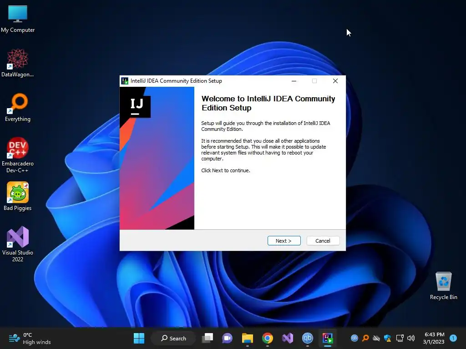
Task: Select the My Computer desktop icon
Action: coord(18,18)
